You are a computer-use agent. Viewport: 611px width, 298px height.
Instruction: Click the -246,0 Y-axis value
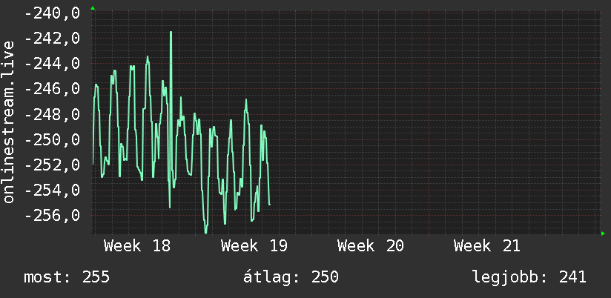tap(52, 89)
